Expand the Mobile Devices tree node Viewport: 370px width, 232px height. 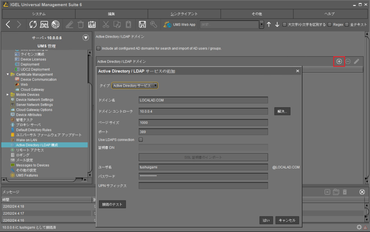pyautogui.click(x=8, y=95)
